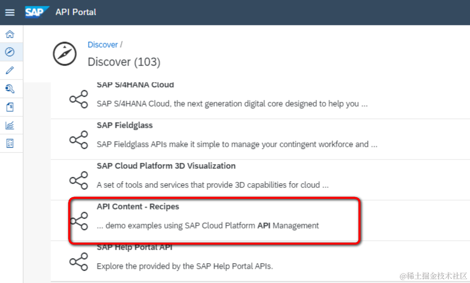Open the SAP Fieldglass package
Viewport: 470px width, 283px height.
(125, 125)
